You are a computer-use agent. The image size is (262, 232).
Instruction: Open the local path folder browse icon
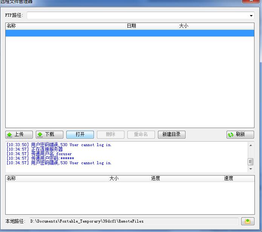point(247,221)
